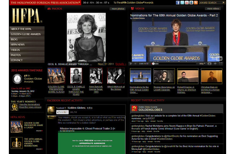
Task: Open Rooney Mara Lisbeth Salander video thumbnail
Action: point(164,76)
